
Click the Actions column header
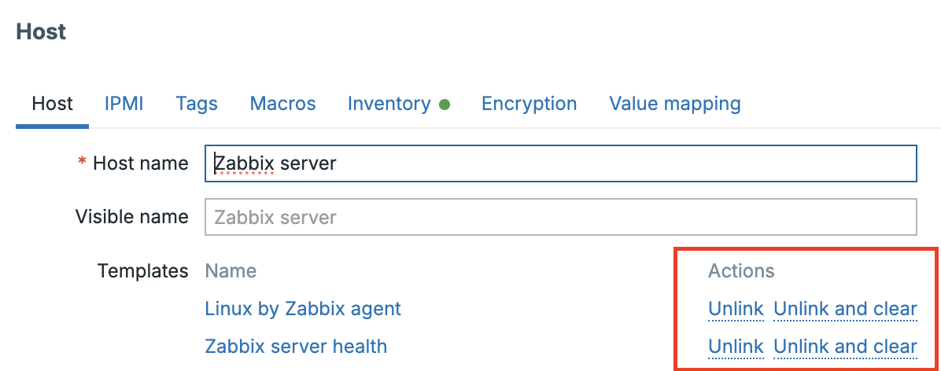click(x=741, y=271)
